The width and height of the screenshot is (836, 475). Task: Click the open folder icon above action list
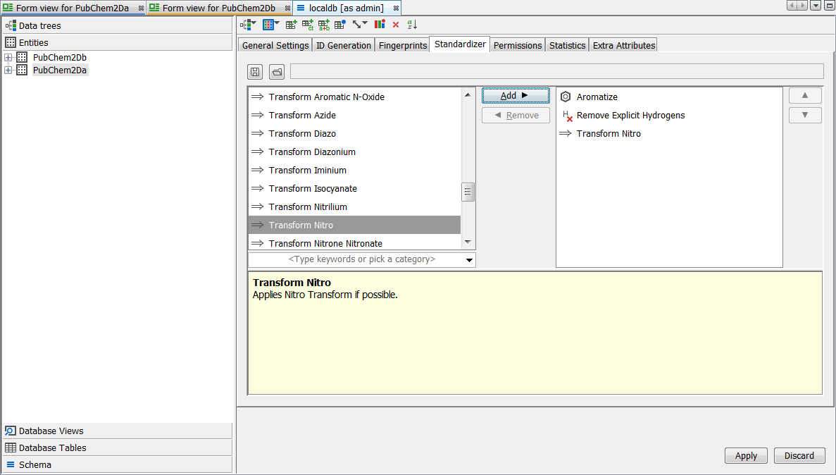[277, 72]
